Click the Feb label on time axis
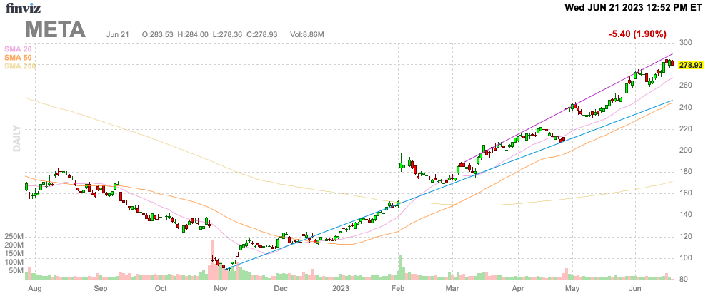 pos(398,290)
